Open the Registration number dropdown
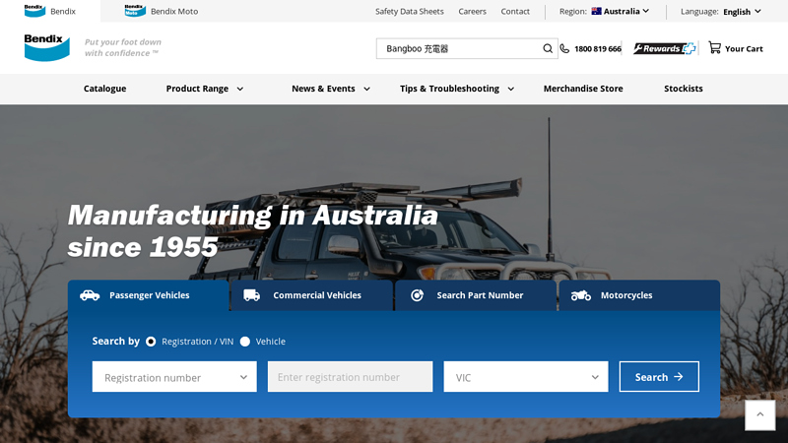 174,377
